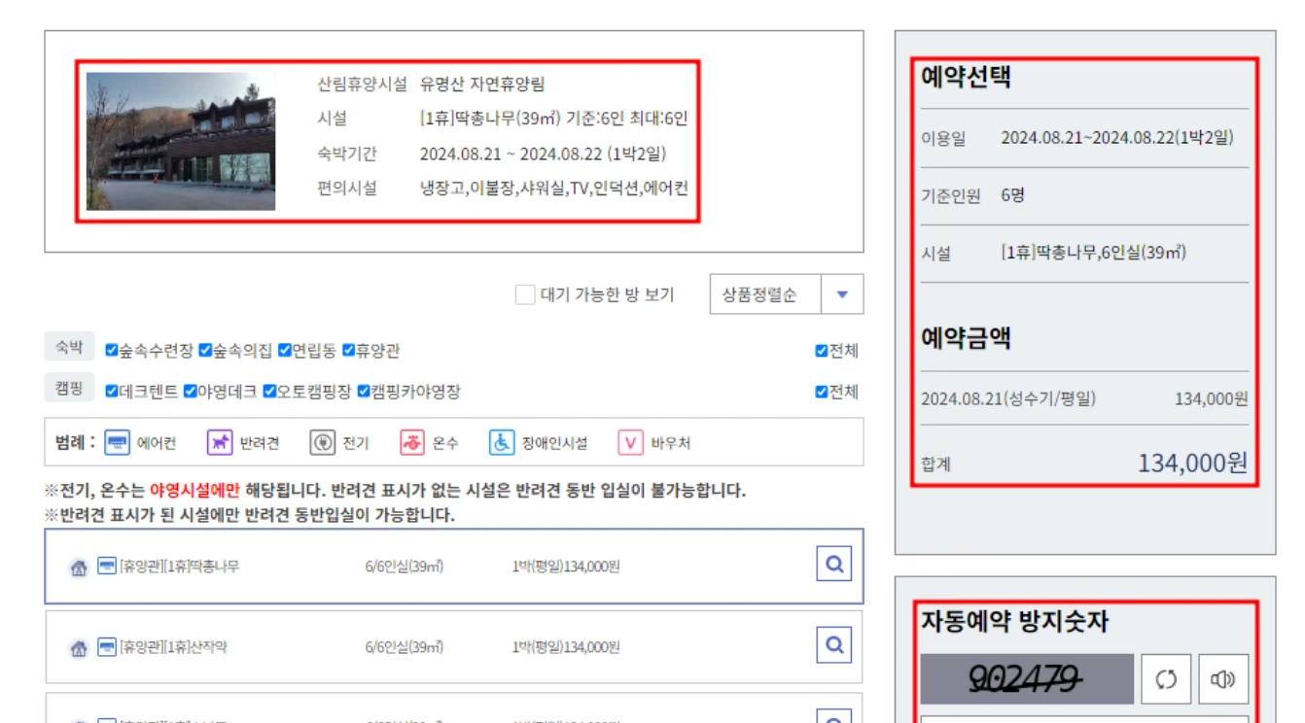Click 기준인원 6명 value
Screen dimensions: 1305x723
pos(1012,195)
